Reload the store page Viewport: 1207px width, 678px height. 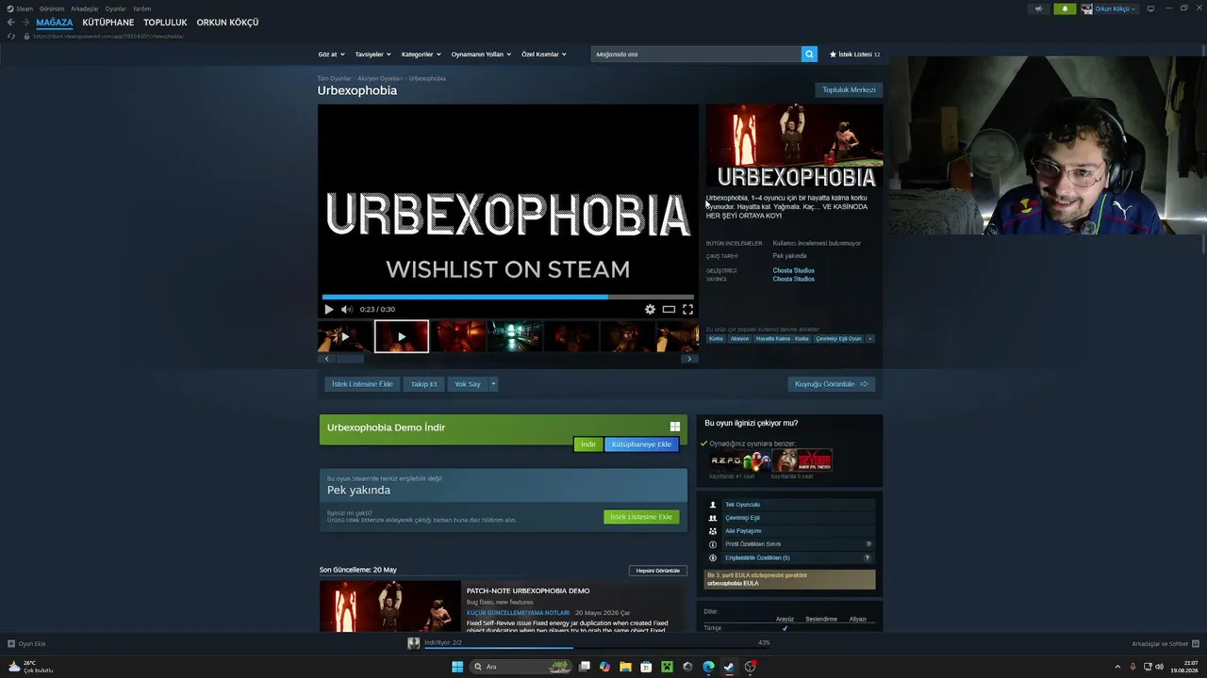(11, 36)
